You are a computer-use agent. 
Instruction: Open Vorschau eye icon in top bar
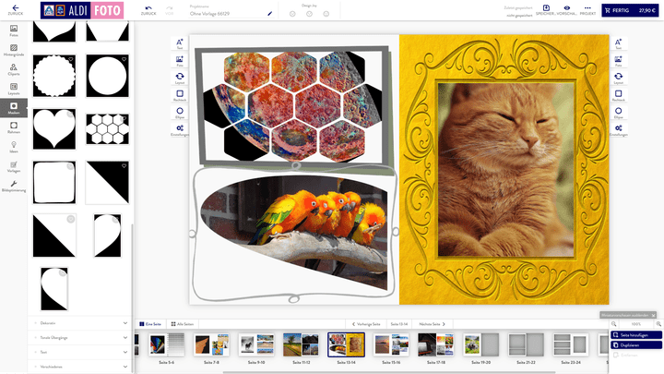point(567,10)
